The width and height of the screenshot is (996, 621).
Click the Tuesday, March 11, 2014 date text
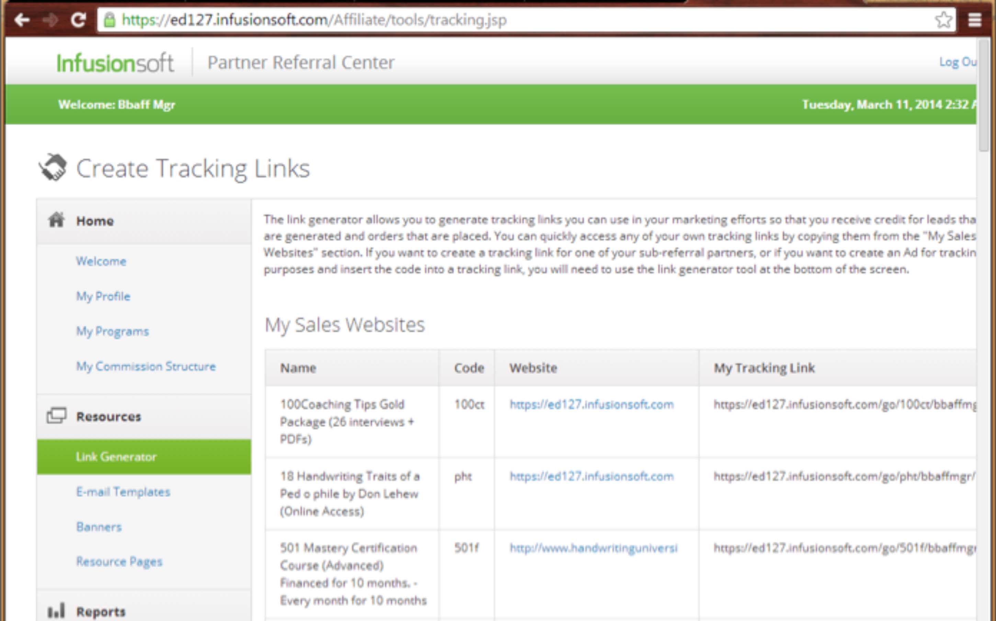[x=889, y=105]
